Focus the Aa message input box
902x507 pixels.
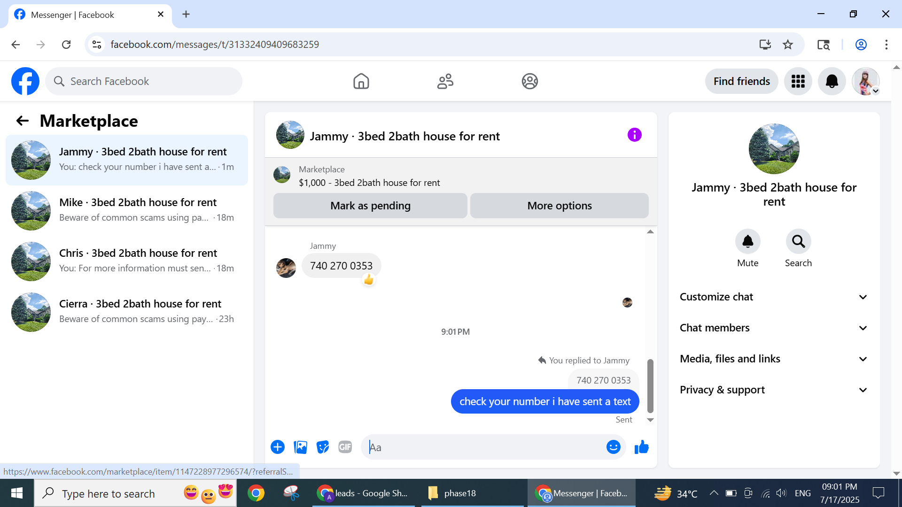click(x=484, y=447)
